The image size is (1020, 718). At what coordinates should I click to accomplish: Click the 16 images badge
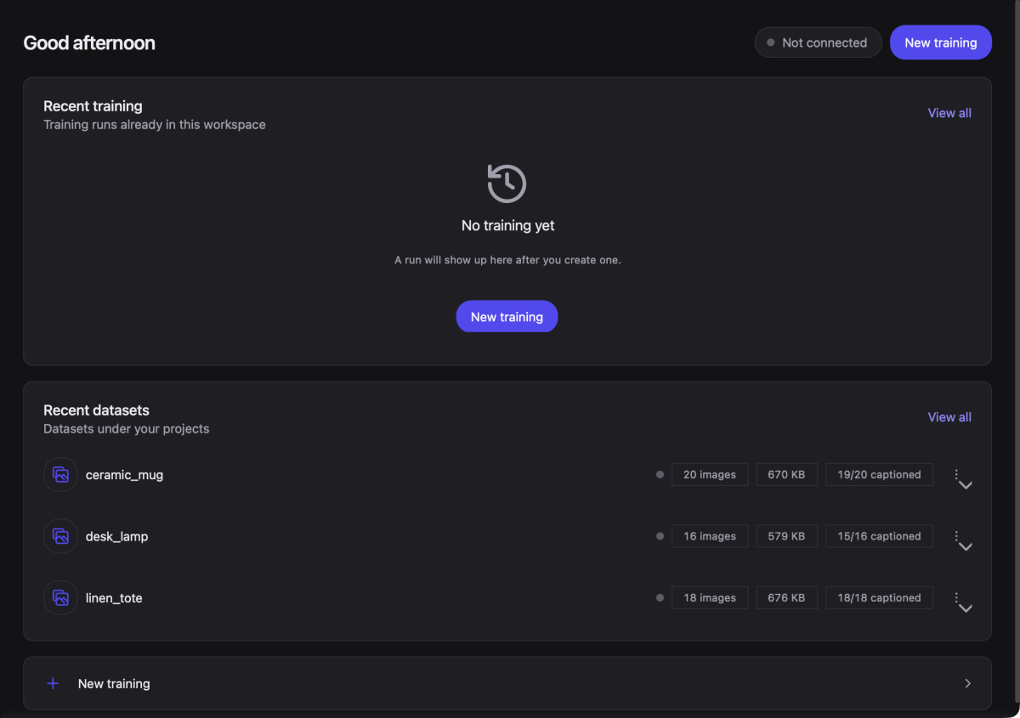710,536
